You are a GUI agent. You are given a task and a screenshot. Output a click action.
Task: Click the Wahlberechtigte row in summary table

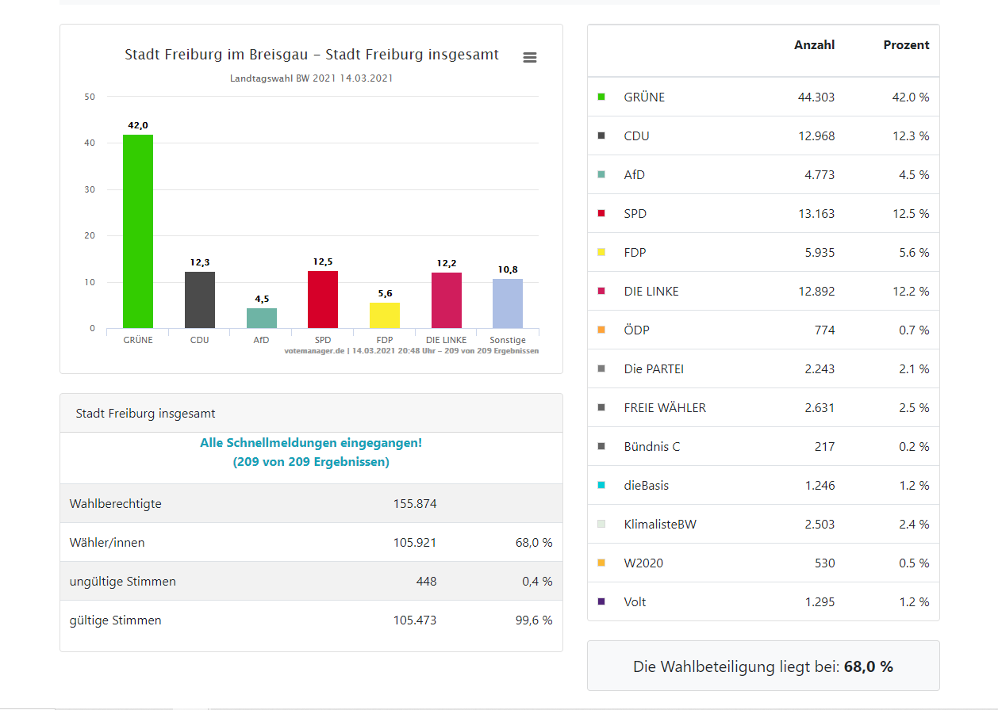point(311,503)
